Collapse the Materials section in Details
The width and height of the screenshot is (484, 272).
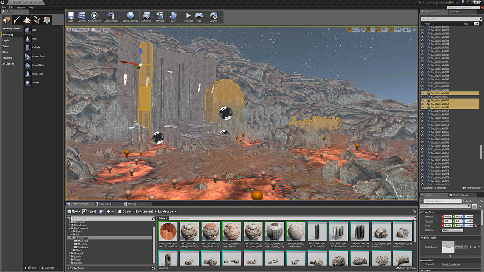pyautogui.click(x=422, y=260)
